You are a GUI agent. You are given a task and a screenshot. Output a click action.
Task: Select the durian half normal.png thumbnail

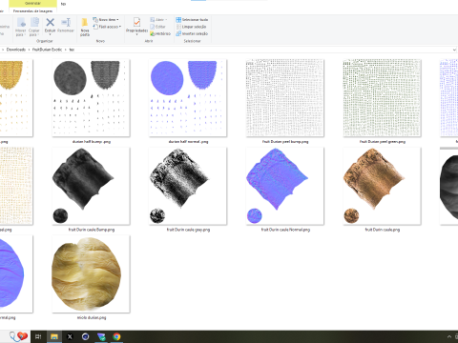(188, 102)
